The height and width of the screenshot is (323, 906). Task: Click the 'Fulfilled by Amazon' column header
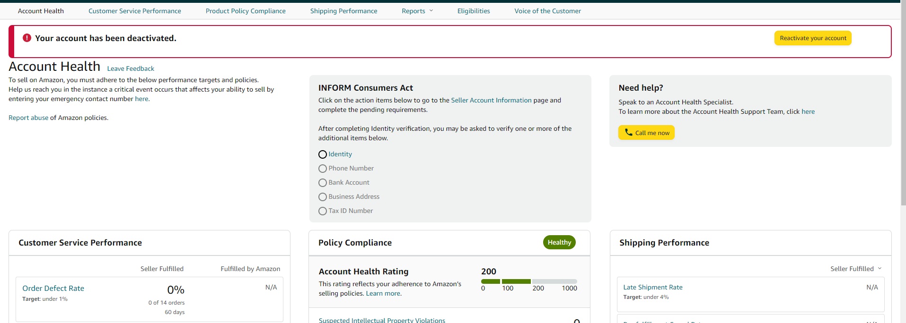click(250, 269)
